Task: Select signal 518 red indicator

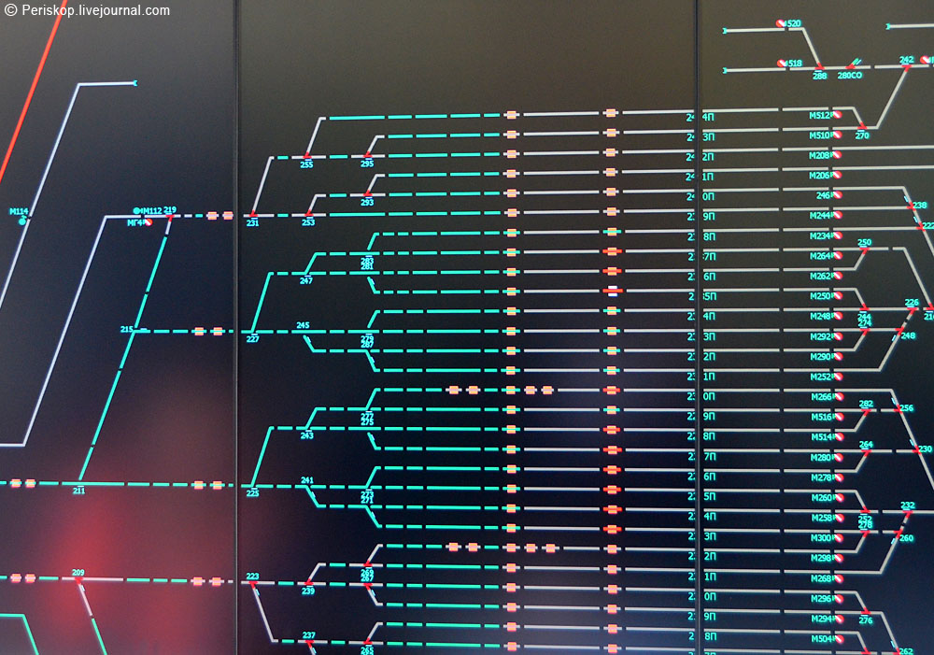Action: [x=782, y=64]
